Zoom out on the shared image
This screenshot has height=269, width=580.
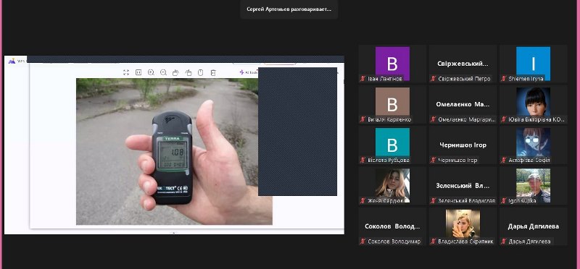tap(164, 72)
